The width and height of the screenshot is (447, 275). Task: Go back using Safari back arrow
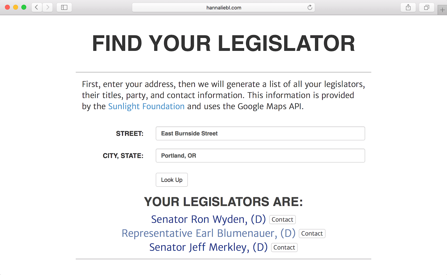click(x=37, y=7)
